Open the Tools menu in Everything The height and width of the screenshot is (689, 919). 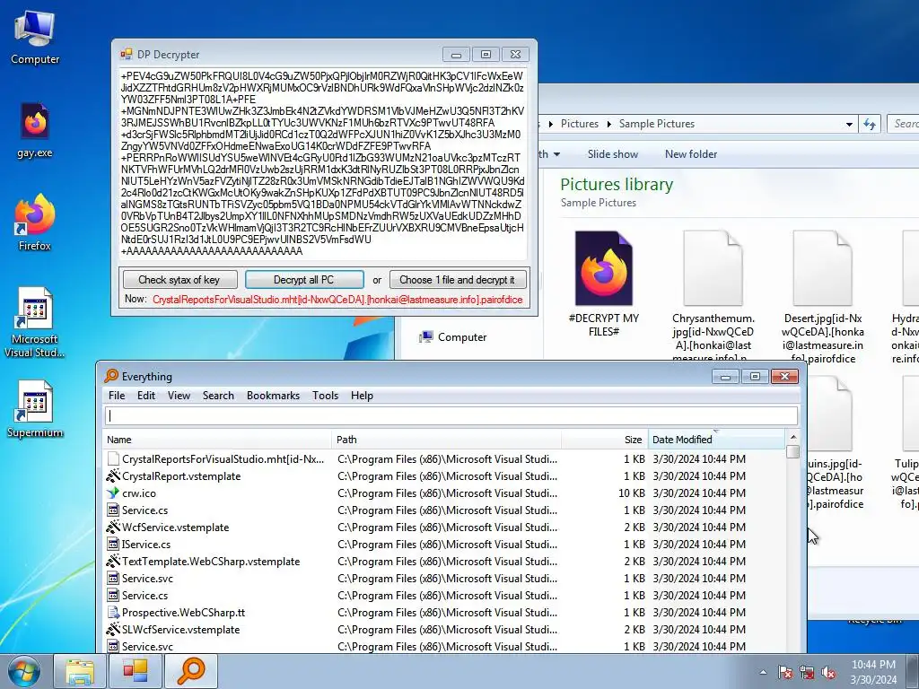pyautogui.click(x=325, y=396)
